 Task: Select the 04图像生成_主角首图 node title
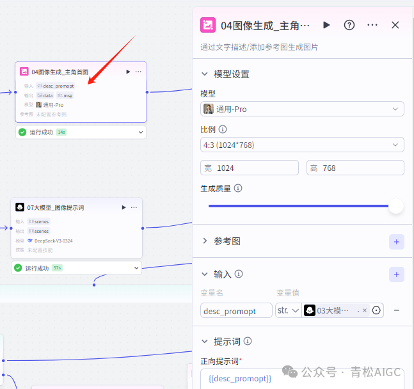[x=60, y=72]
